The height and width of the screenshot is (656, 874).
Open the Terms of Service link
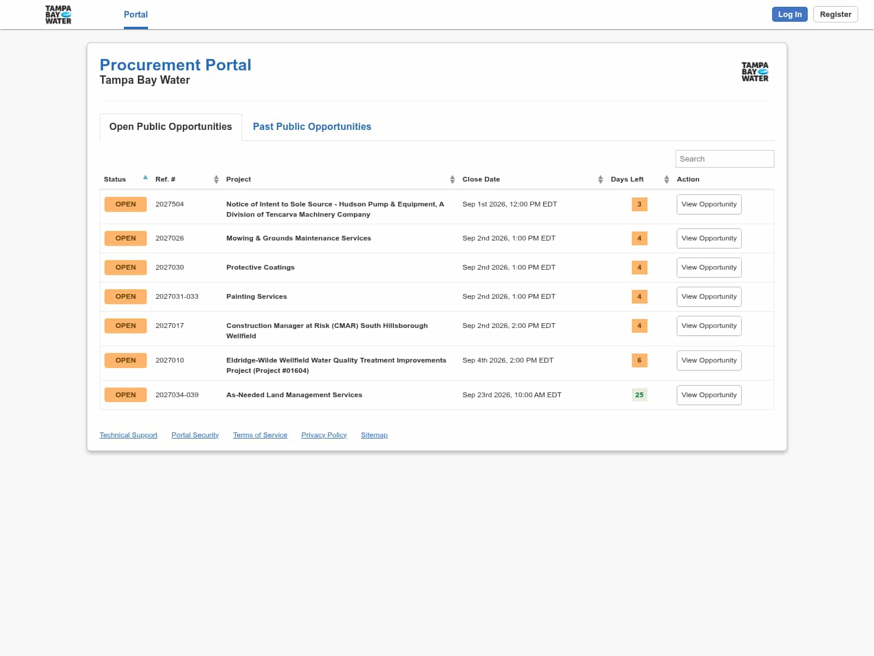[x=260, y=435]
